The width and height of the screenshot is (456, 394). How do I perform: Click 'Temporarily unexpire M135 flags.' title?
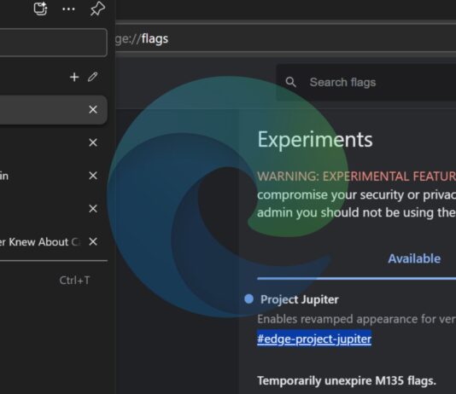point(347,380)
